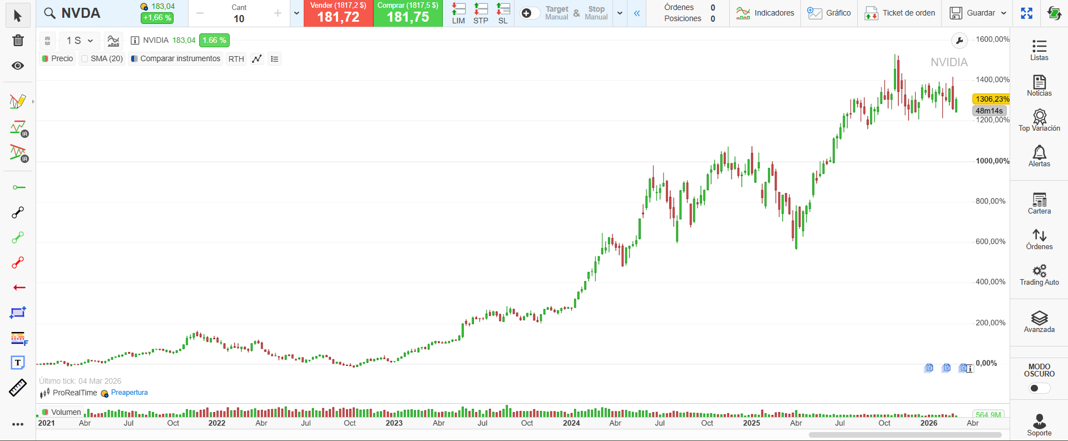The height and width of the screenshot is (441, 1068).
Task: Click the indicators chart icon beside timeframe
Action: (x=113, y=41)
